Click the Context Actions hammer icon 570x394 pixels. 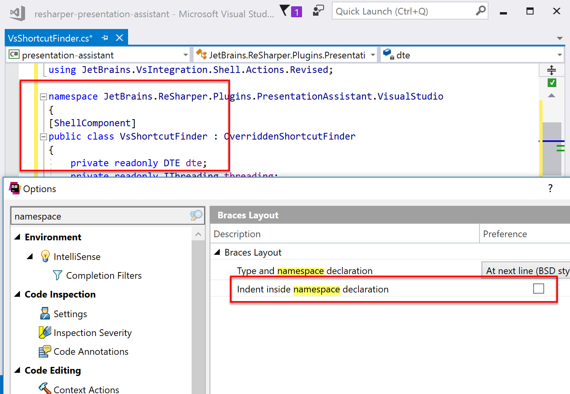[x=45, y=389]
